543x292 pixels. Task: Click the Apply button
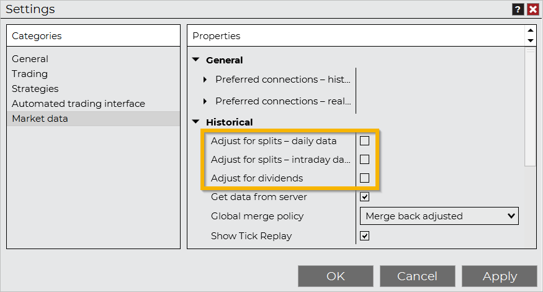pyautogui.click(x=500, y=276)
